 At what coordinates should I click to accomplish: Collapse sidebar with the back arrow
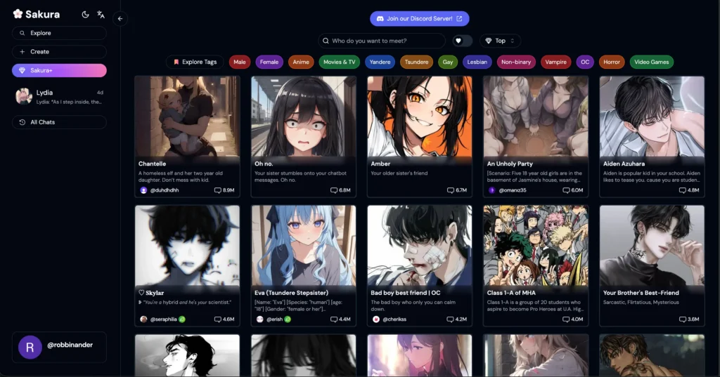click(120, 19)
